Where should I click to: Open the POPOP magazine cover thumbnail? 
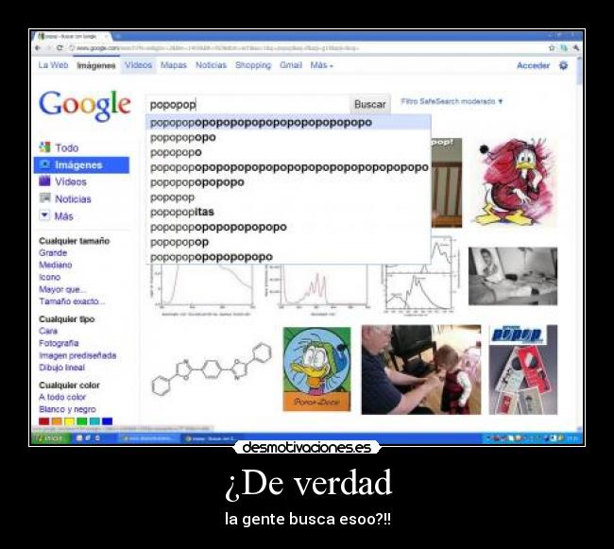click(523, 369)
